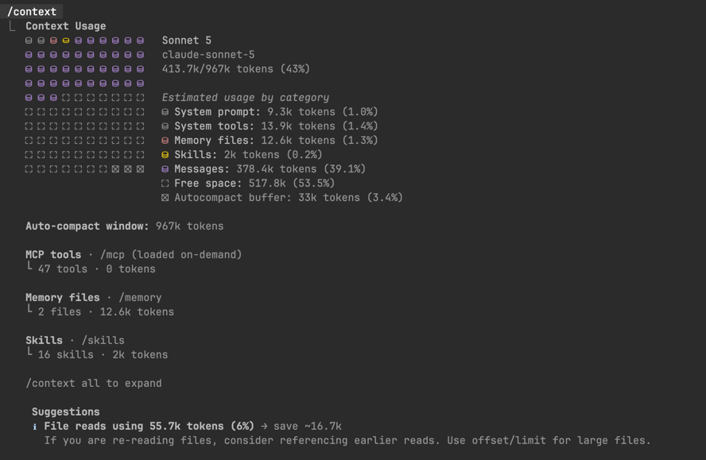The width and height of the screenshot is (706, 460).
Task: Click the System tools legend icon
Action: point(165,126)
